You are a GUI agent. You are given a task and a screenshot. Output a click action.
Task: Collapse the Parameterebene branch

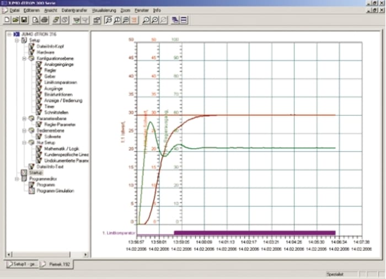pos(24,119)
